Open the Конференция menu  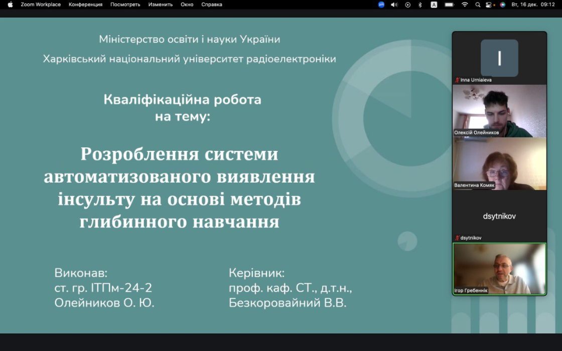pos(85,5)
